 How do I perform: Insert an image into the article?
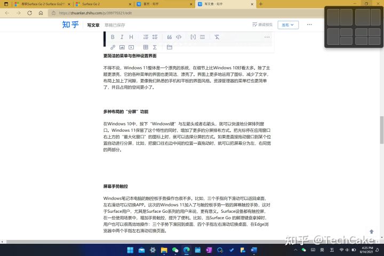[122, 47]
